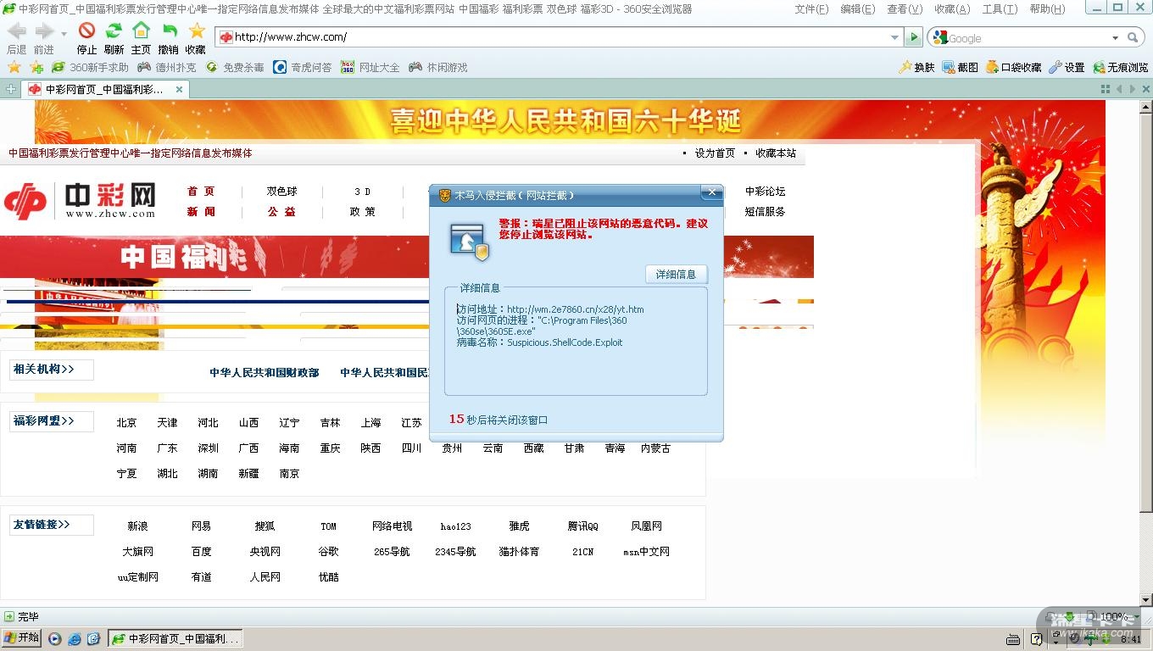The image size is (1153, 651).
Task: Close the 木马入侵拦截 alert dialog
Action: pos(712,192)
